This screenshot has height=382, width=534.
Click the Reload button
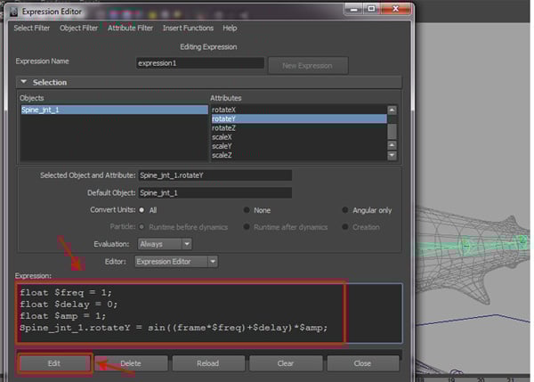208,363
